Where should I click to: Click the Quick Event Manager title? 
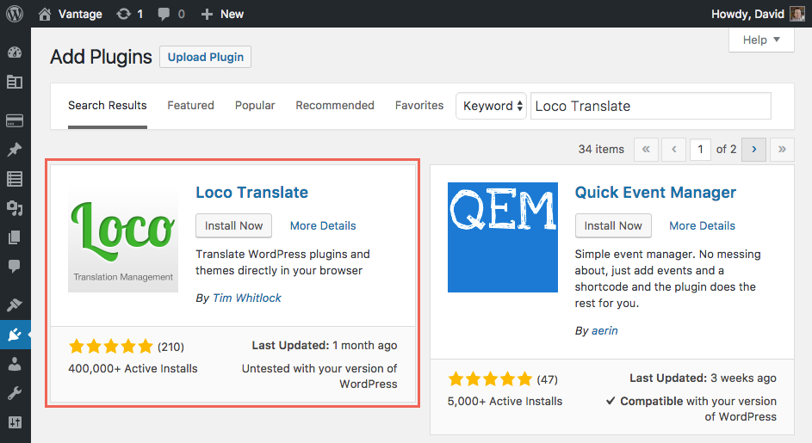click(655, 193)
